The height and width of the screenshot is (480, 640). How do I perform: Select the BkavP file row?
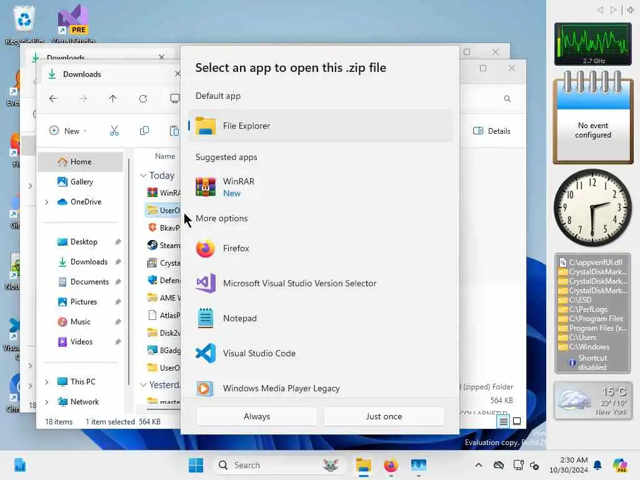pyautogui.click(x=163, y=227)
